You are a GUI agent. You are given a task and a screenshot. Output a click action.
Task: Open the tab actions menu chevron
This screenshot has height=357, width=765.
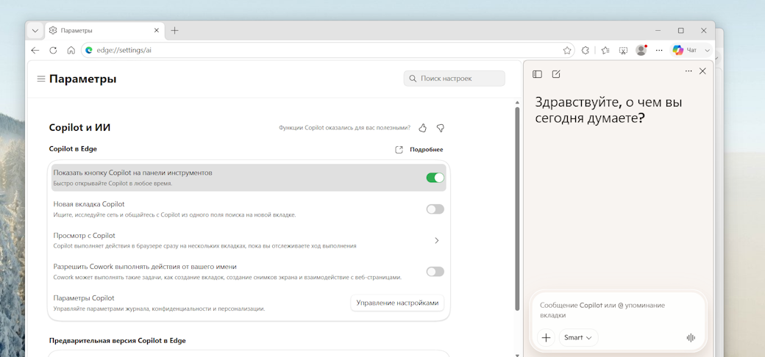pyautogui.click(x=35, y=31)
